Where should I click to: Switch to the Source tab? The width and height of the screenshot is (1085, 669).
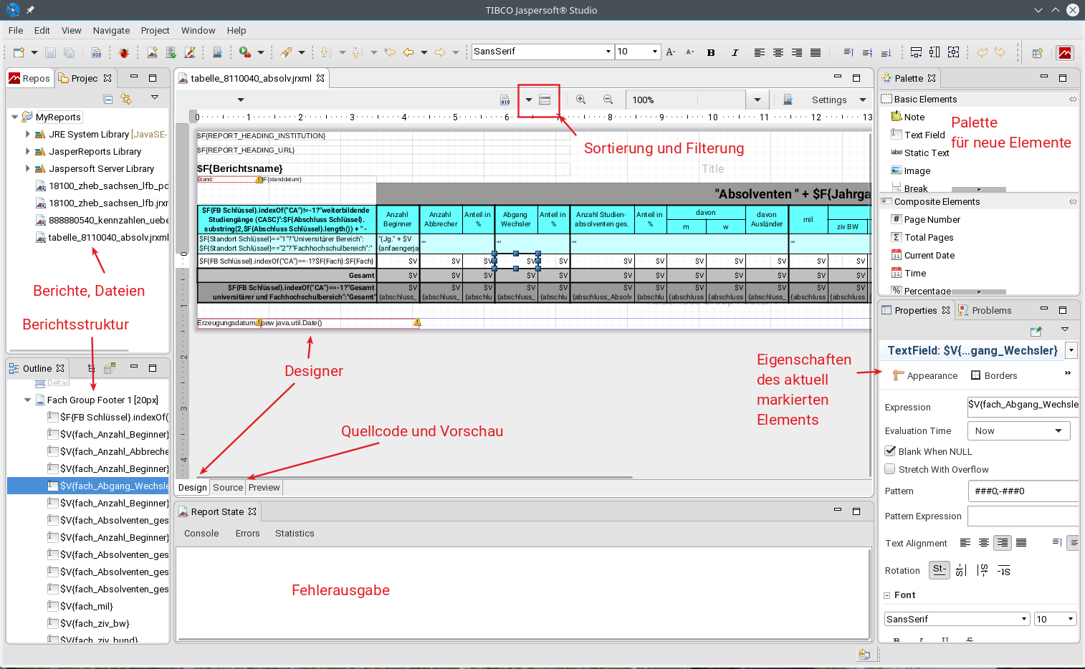(x=228, y=487)
